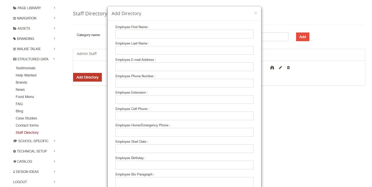Focus the Employee First Name field
The image size is (372, 187).
coord(184,34)
